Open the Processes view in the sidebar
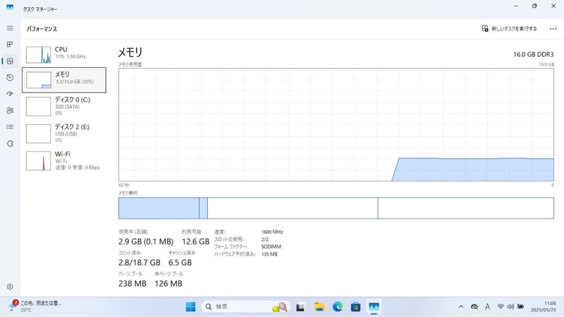 click(9, 44)
